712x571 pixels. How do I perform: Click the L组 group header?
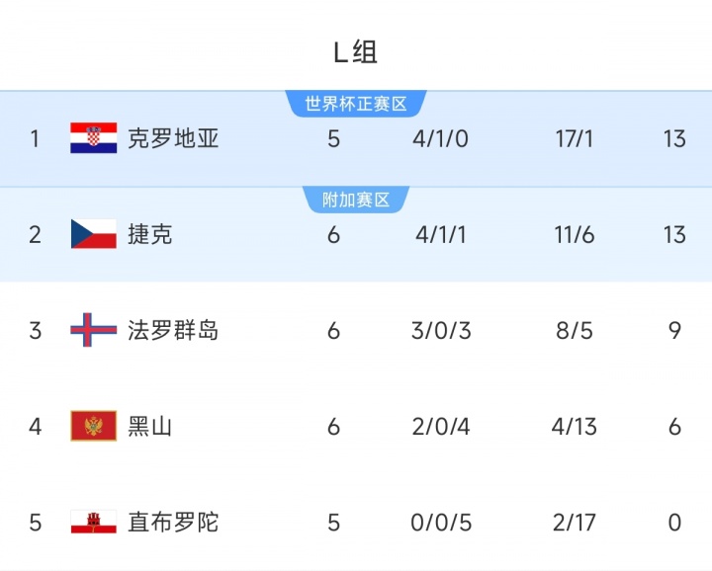[x=355, y=51]
